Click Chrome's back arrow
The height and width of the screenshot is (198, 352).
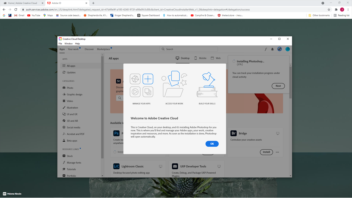[x=4, y=9]
